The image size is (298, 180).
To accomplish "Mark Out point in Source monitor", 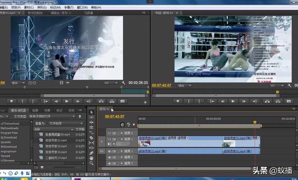I will (x=33, y=101).
